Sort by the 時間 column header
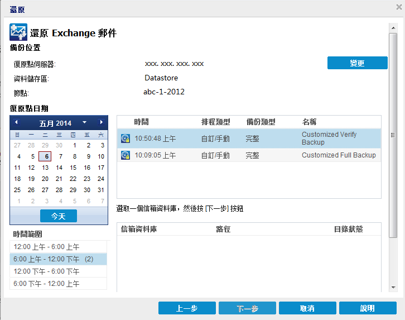Screen dimensions: 405x320 tap(142, 122)
